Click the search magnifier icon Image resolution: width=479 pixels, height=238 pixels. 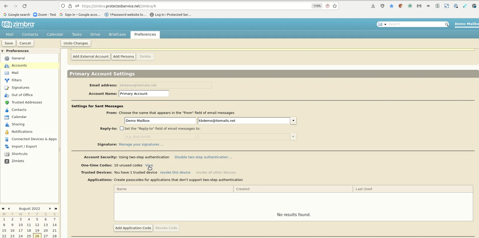click(x=446, y=24)
